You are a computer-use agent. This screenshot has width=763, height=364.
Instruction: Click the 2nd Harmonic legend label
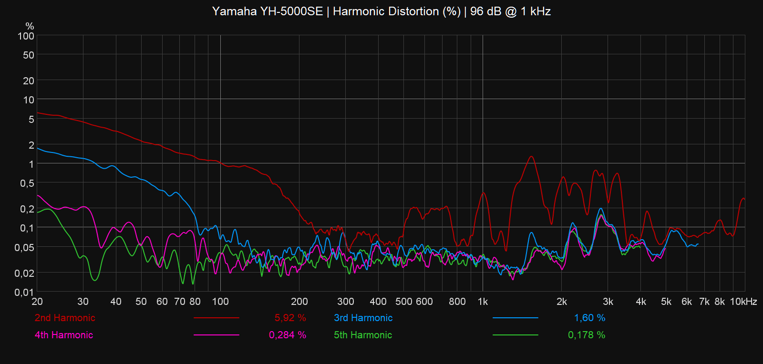(65, 318)
